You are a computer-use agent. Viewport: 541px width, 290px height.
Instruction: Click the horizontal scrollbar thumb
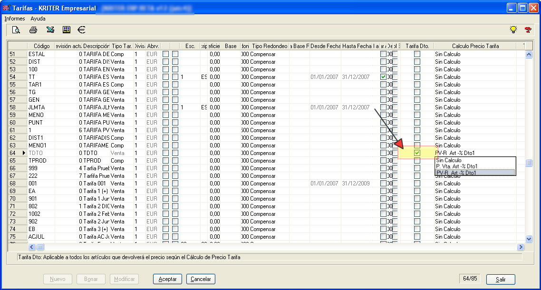[40, 247]
